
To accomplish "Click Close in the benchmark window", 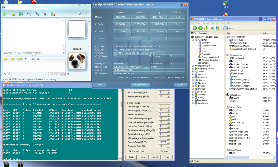I will (x=181, y=84).
